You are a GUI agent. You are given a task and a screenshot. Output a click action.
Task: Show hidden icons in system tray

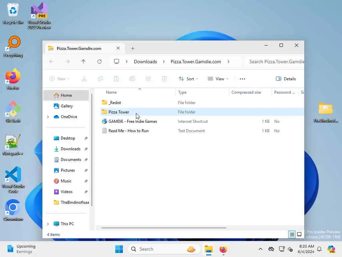pos(261,249)
